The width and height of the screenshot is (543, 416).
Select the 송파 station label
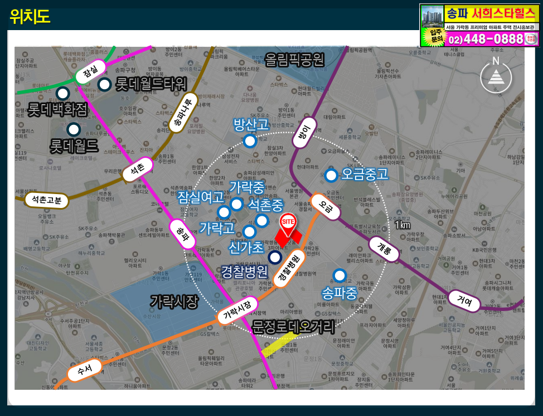[182, 234]
